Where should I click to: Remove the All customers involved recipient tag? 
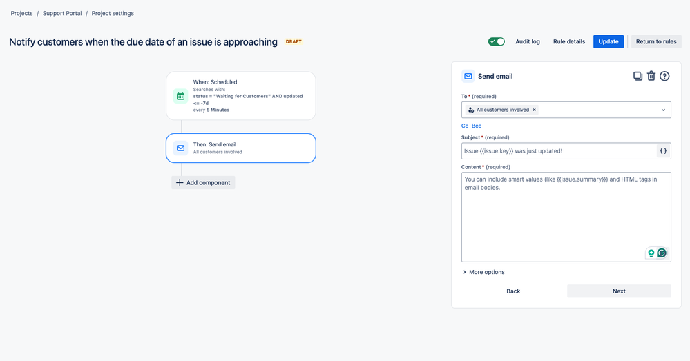coord(534,110)
